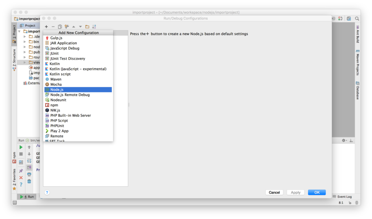
Task: Choose npm in the configuration list
Action: coord(78,105)
